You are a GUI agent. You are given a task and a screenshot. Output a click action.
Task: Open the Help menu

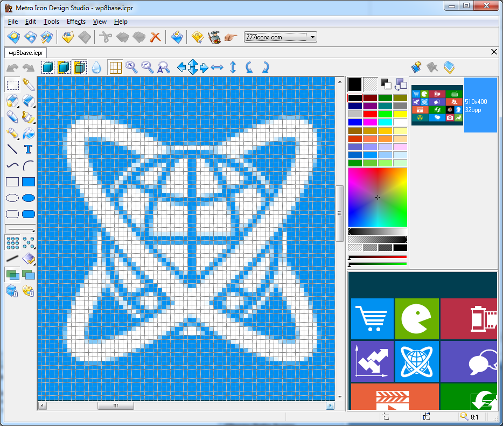pos(121,22)
